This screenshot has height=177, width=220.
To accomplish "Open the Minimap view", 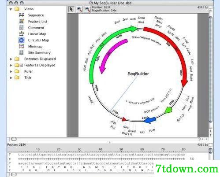I will 35,46.
